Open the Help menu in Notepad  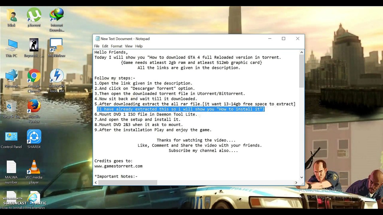point(139,46)
